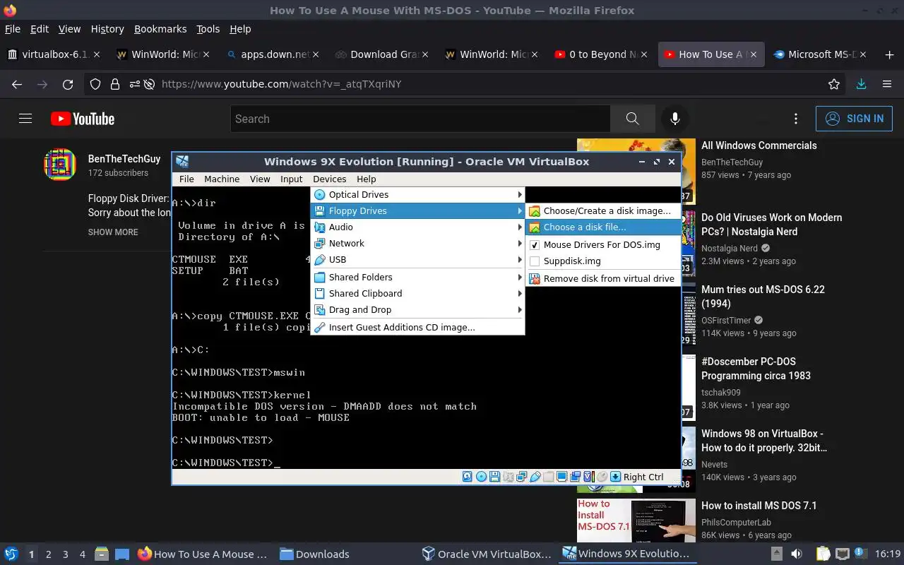
Task: Open Mum tries out MS-DOS 6.22 video
Action: pyautogui.click(x=763, y=297)
